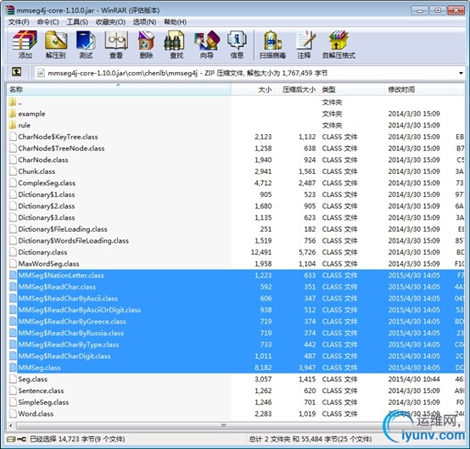The height and width of the screenshot is (449, 470).
Task: Sort by the Name (名称) column header
Action: coord(119,89)
